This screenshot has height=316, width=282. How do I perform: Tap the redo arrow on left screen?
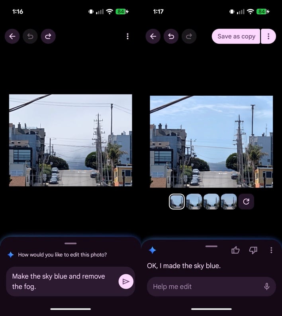pyautogui.click(x=48, y=36)
